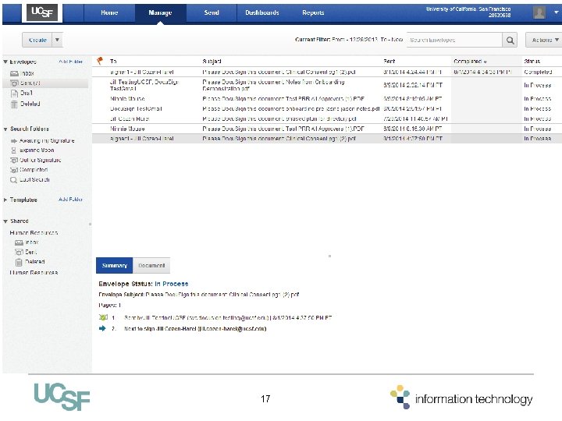Click the Awaiting my Signature arrow icon

coord(14,141)
